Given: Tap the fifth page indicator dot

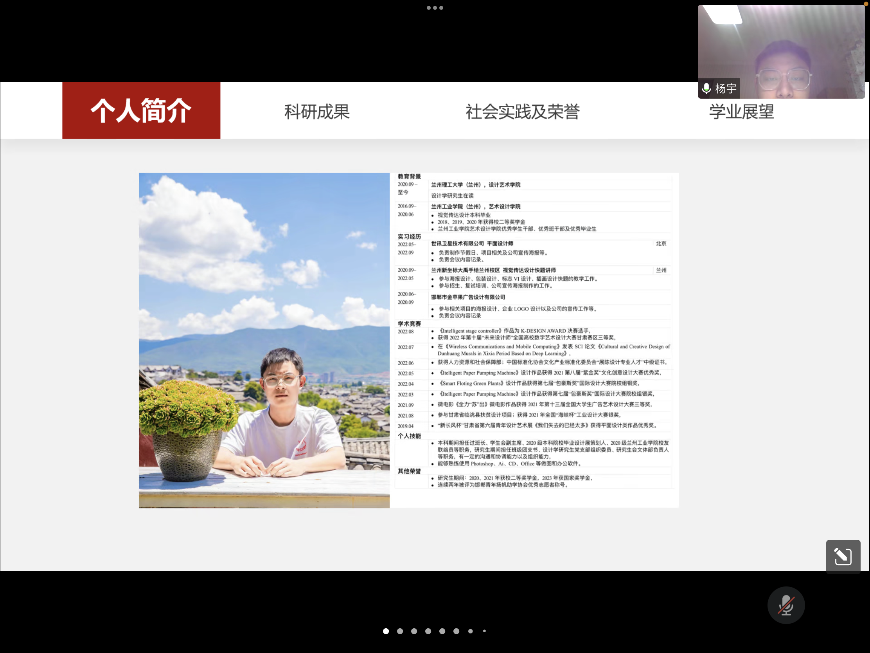Looking at the screenshot, I should coord(442,631).
